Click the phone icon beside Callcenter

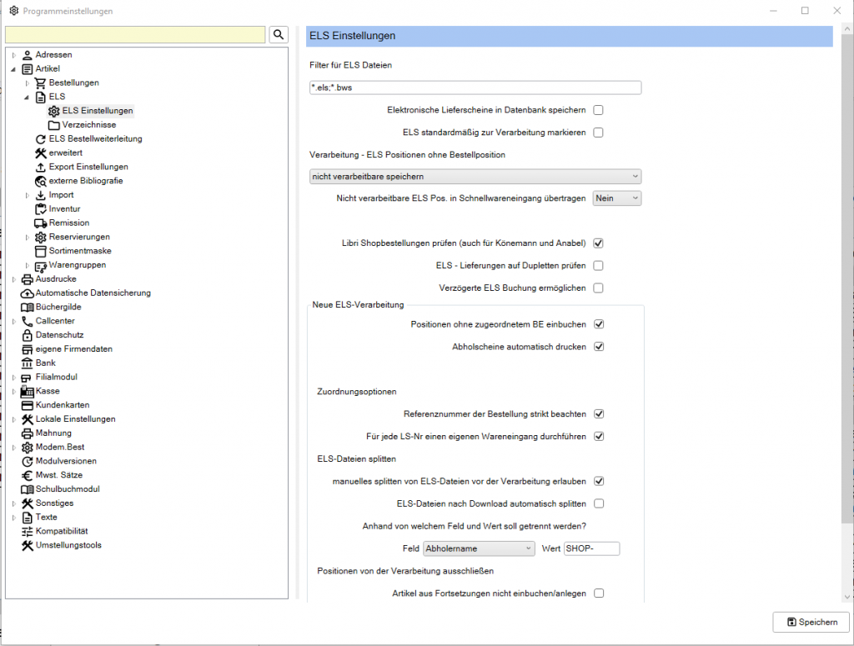pos(28,321)
